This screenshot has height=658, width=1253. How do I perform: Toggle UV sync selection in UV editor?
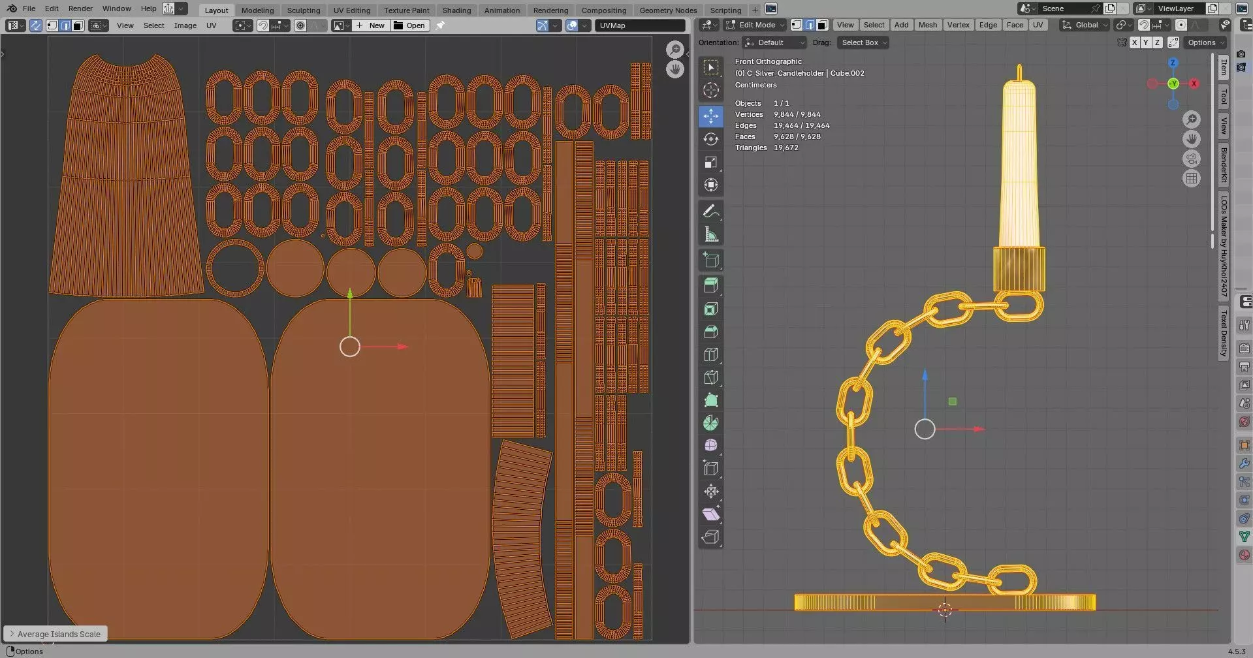click(x=36, y=25)
